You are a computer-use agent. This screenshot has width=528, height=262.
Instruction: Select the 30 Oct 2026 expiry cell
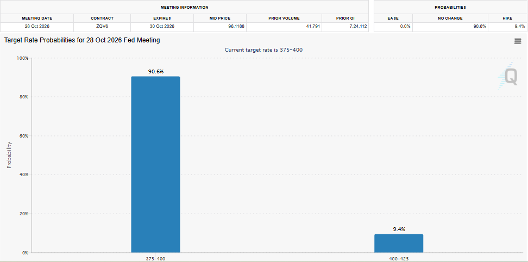click(x=162, y=26)
